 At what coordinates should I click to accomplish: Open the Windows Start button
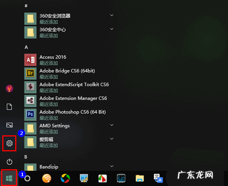pyautogui.click(x=9, y=178)
